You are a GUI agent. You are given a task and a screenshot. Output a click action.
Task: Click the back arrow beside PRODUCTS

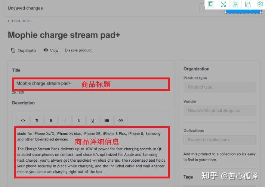pos(9,21)
